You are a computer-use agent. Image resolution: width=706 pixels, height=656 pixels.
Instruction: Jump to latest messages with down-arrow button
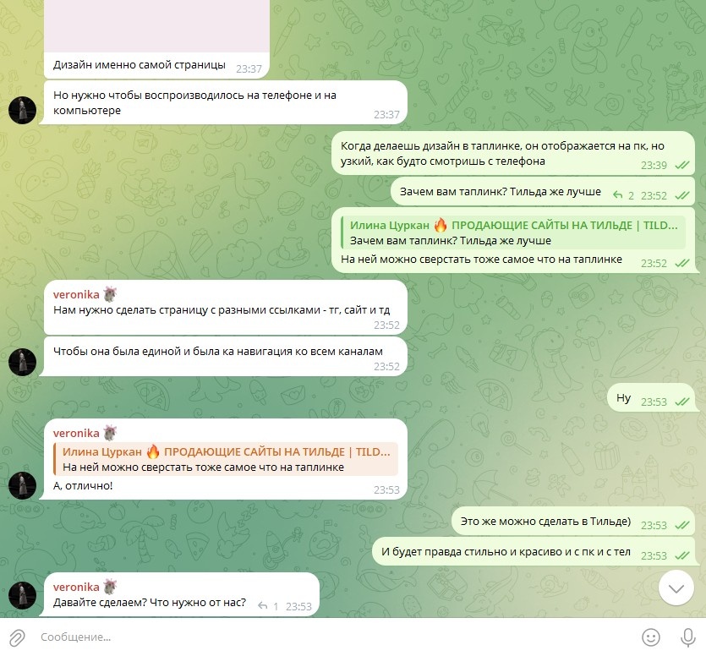[x=676, y=588]
